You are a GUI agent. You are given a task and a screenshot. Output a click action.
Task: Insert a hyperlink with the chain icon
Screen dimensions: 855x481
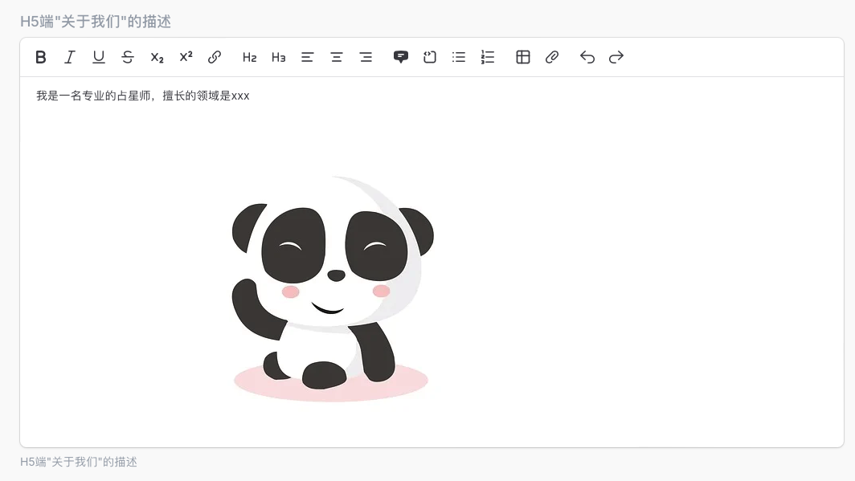point(215,57)
